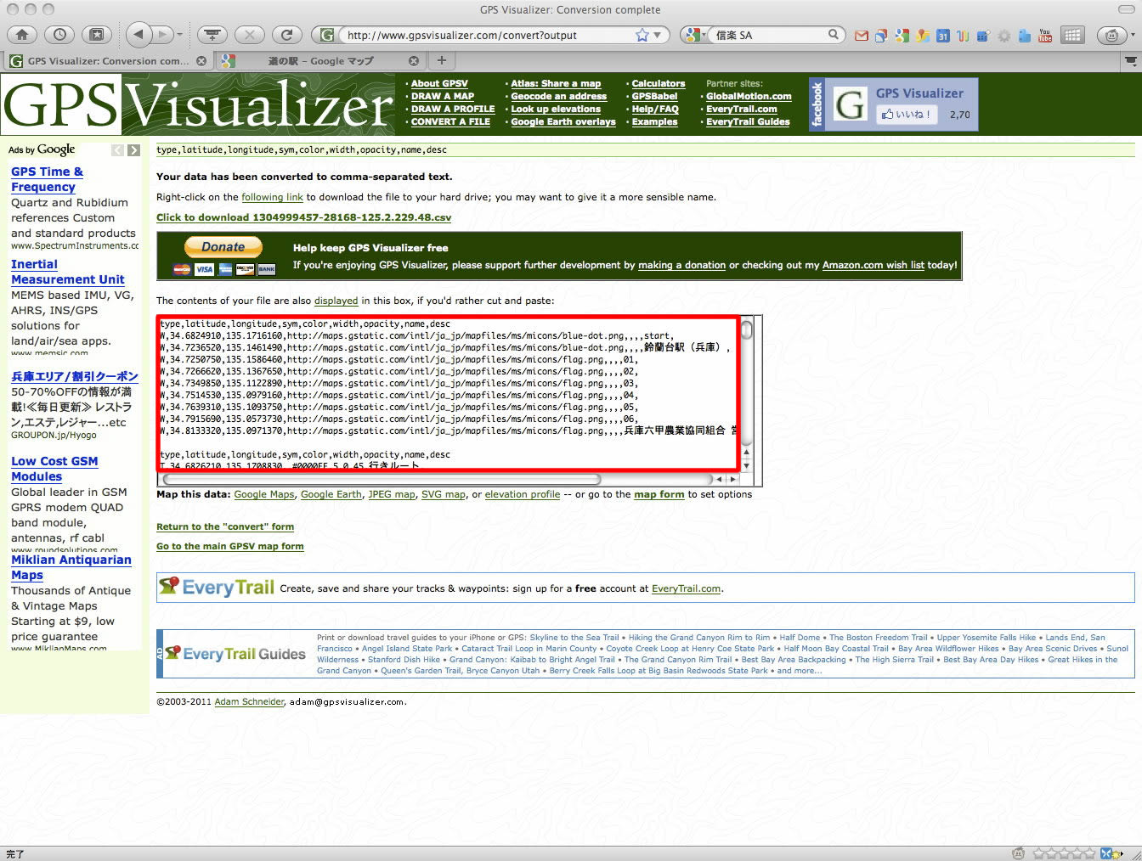
Task: Open the GPS Time & Frequency ad
Action: click(x=47, y=179)
